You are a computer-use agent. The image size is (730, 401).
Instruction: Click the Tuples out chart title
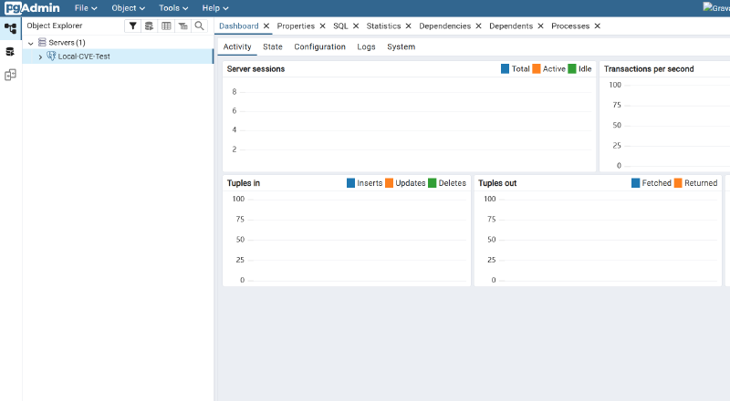pyautogui.click(x=497, y=183)
